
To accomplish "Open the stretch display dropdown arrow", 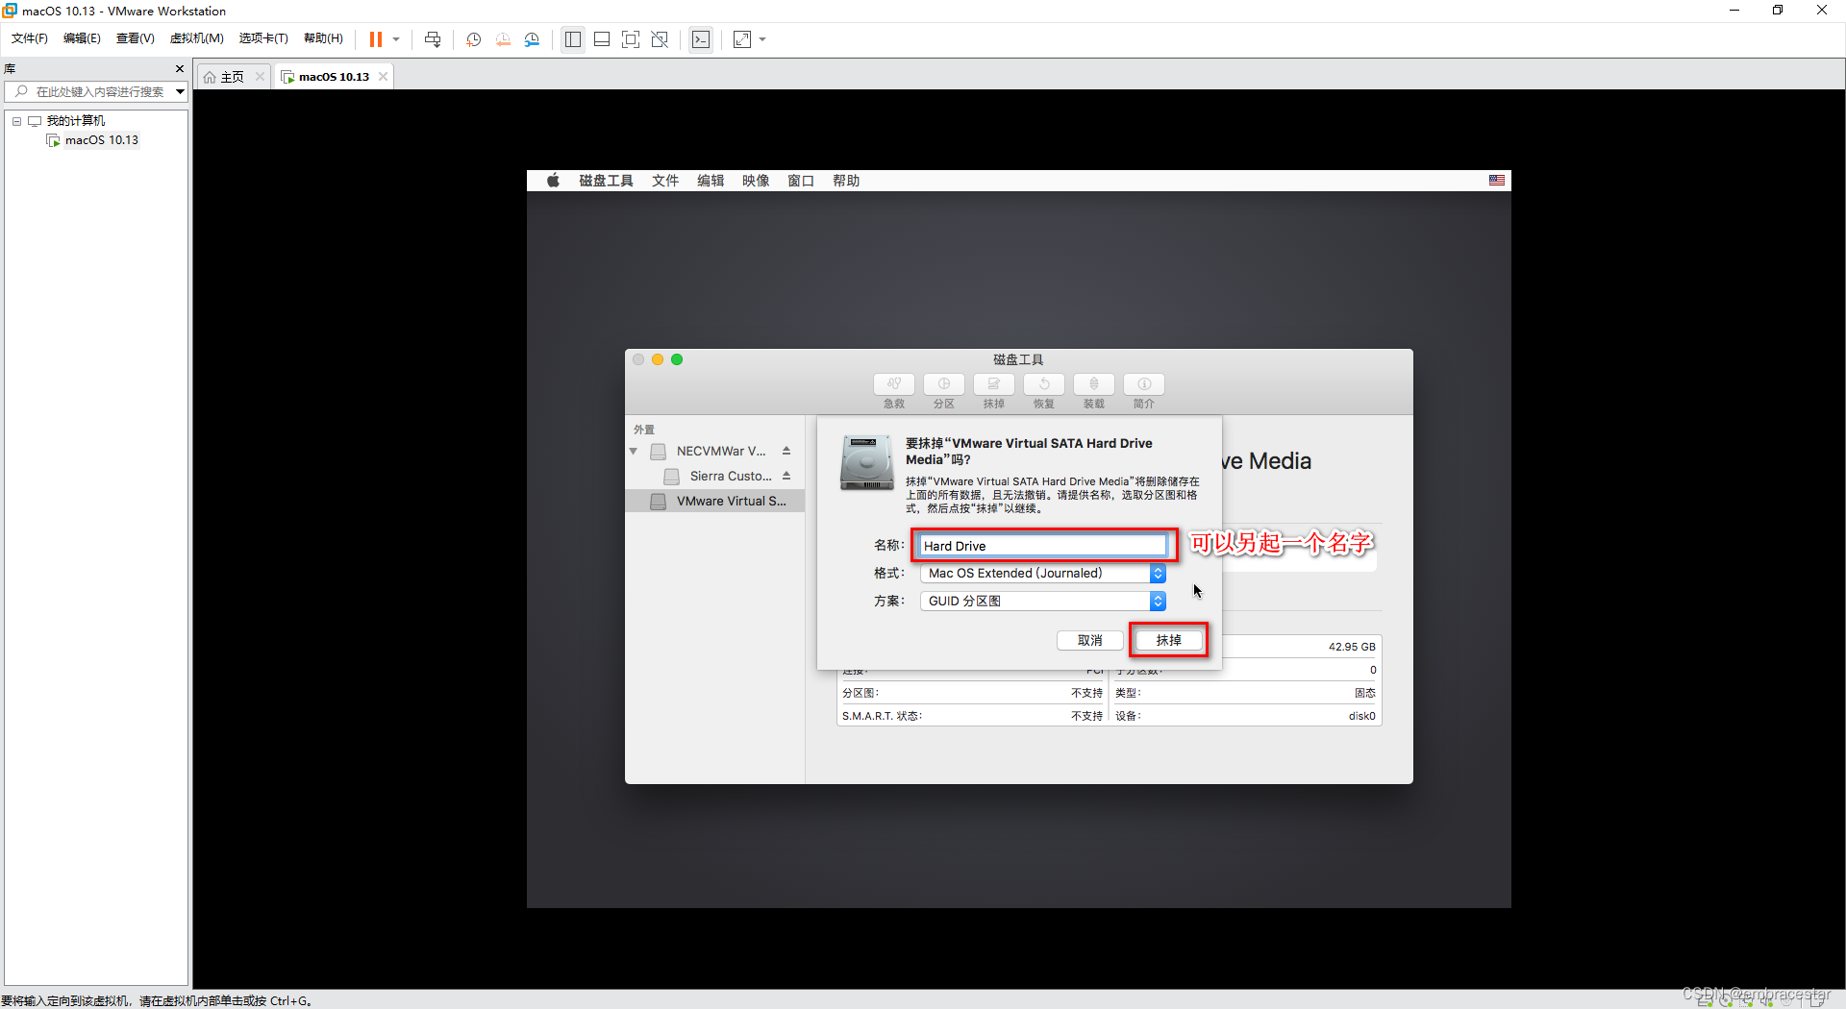I will click(x=762, y=39).
